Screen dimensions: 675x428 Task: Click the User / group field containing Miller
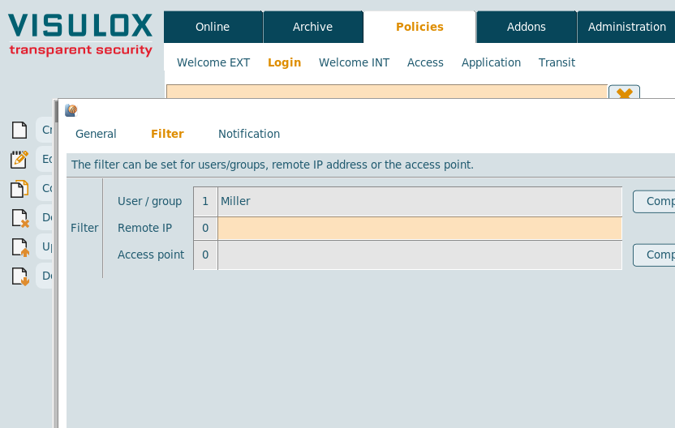(419, 201)
